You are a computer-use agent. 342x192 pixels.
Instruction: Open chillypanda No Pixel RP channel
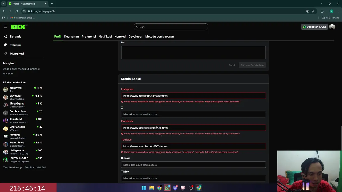[x=23, y=152]
